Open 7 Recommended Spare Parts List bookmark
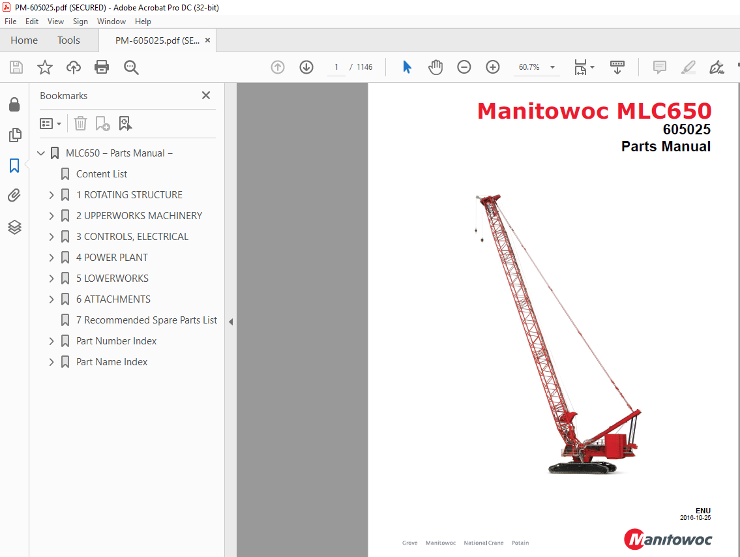This screenshot has height=557, width=740. [x=146, y=320]
